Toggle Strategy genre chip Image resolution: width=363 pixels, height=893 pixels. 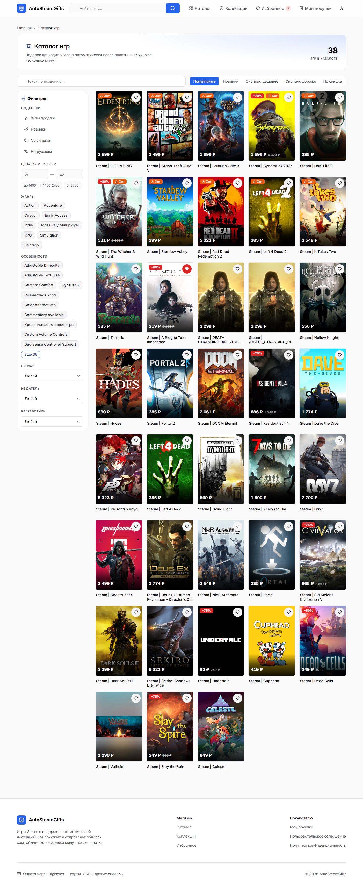[32, 245]
